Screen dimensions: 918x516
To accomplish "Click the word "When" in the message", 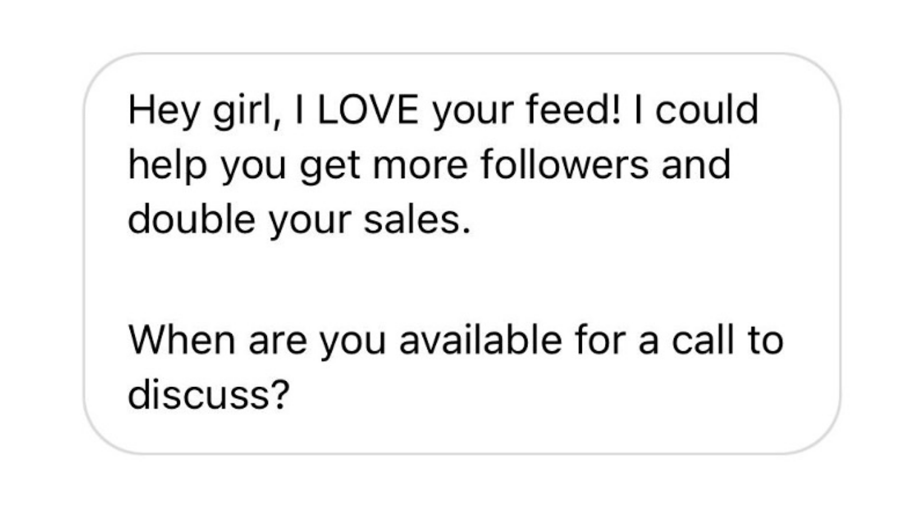I will [x=181, y=340].
